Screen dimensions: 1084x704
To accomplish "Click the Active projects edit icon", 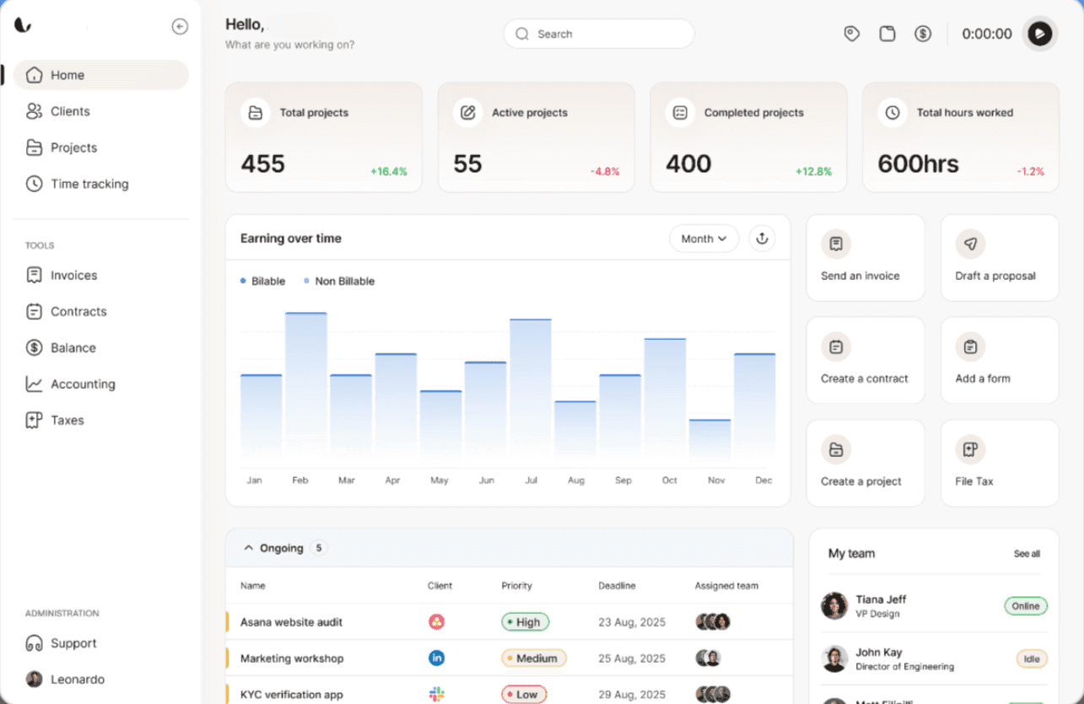I will coord(468,112).
